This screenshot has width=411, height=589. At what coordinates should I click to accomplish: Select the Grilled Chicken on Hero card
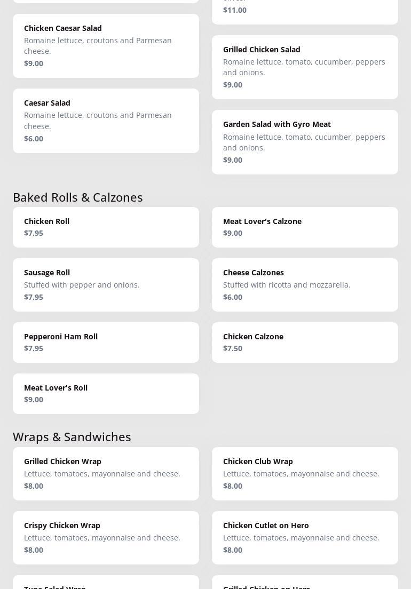[x=305, y=583]
